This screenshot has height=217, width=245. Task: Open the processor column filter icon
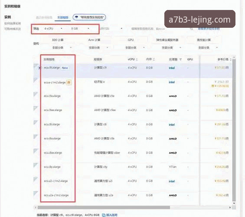tap(180, 59)
